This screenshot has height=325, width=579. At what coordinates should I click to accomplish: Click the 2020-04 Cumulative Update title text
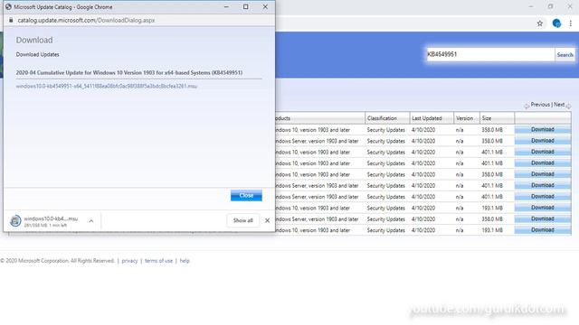129,72
